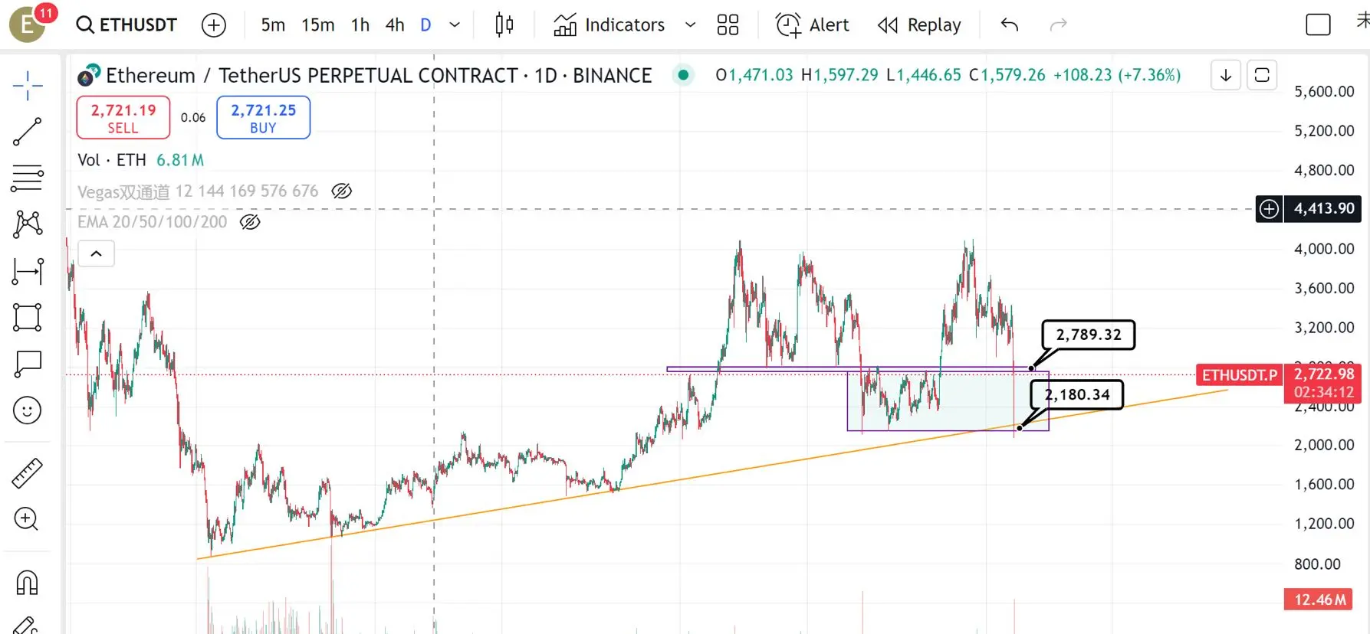Image resolution: width=1370 pixels, height=634 pixels.
Task: Open the chart layout selector
Action: point(1318,25)
